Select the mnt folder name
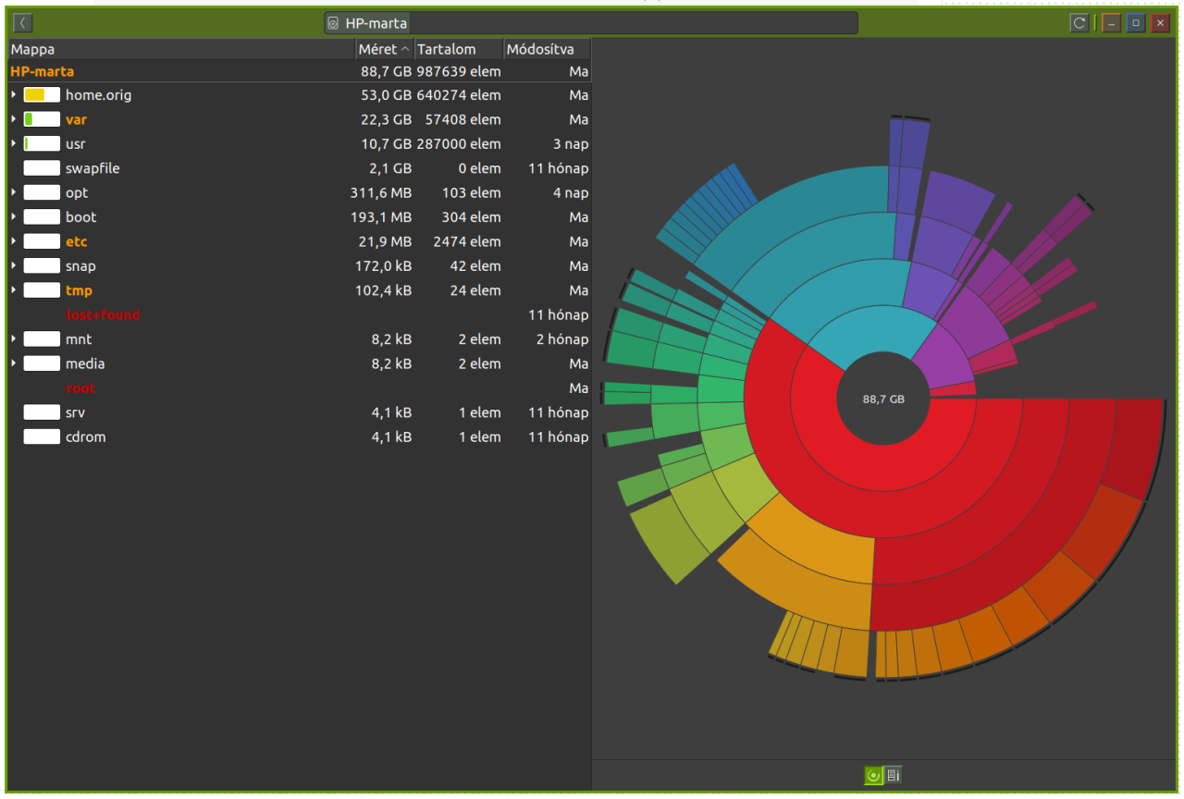 click(79, 339)
